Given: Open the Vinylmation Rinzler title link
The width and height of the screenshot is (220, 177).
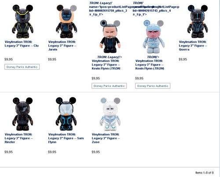Looking at the screenshot, I should click(x=19, y=138).
